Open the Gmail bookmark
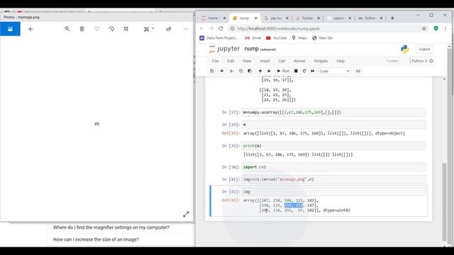This screenshot has width=454, height=255. 253,38
